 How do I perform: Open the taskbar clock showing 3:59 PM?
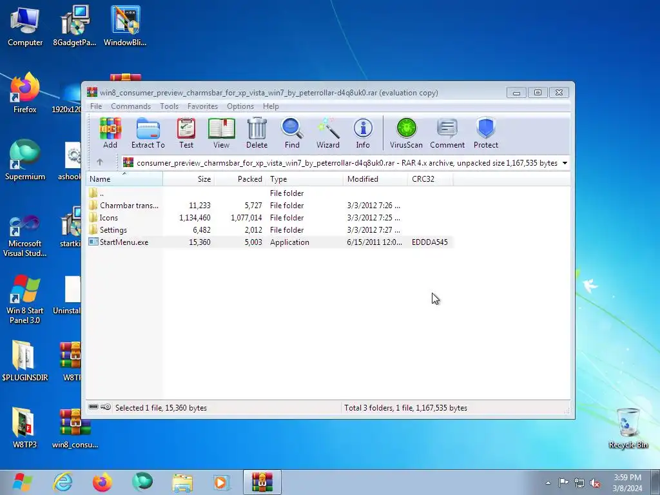pyautogui.click(x=627, y=483)
